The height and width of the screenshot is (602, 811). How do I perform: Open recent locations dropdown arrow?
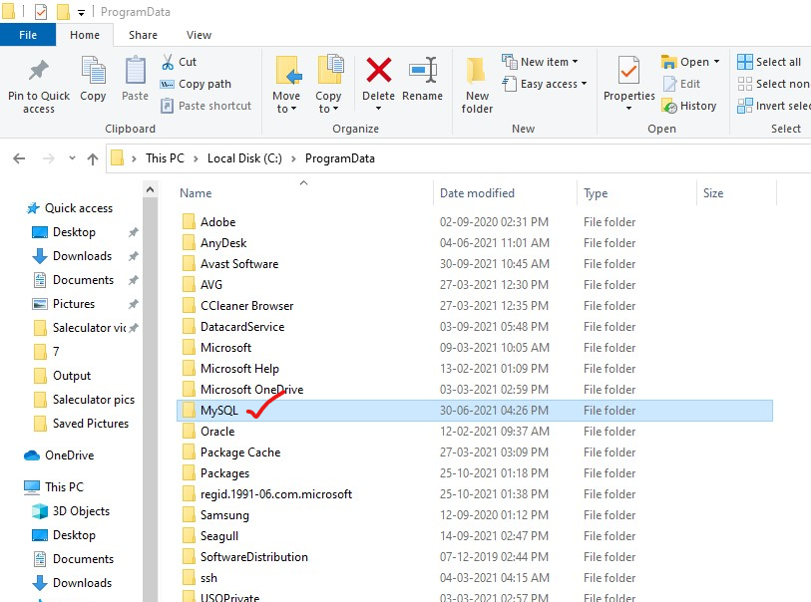[x=72, y=158]
